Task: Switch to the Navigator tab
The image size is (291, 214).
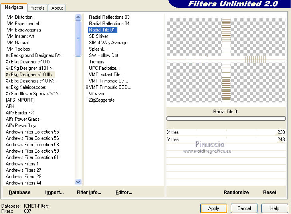Action: 14,8
